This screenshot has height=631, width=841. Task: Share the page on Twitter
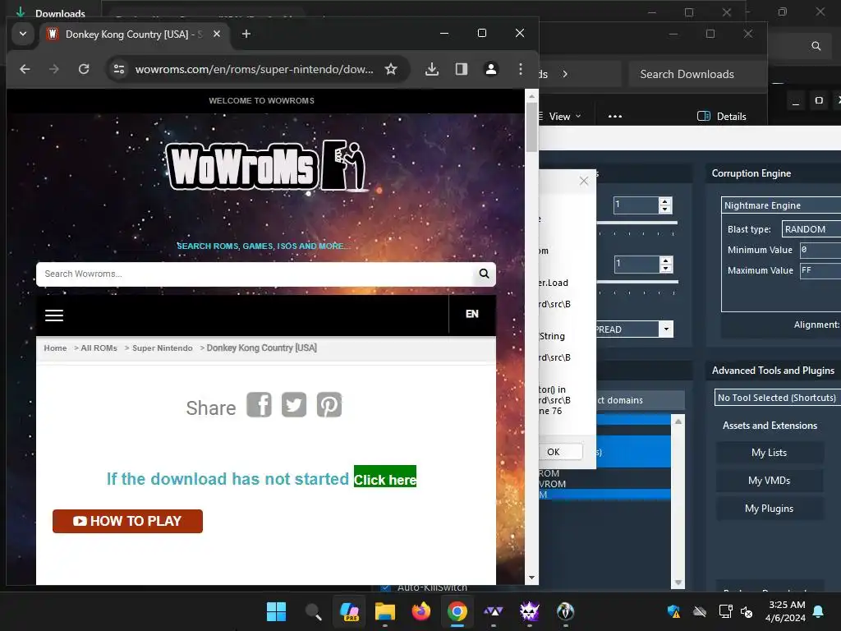pyautogui.click(x=294, y=404)
